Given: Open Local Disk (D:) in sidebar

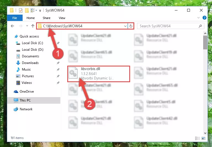Looking at the screenshot, I should (33, 49).
